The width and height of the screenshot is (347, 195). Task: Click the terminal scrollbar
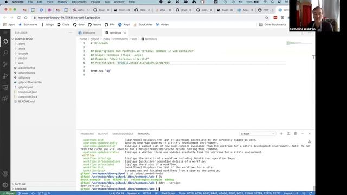pyautogui.click(x=314, y=188)
